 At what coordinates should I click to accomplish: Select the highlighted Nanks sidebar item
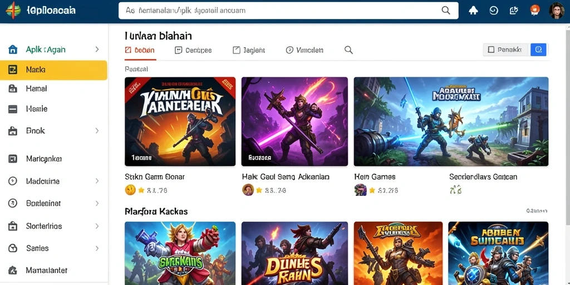coord(53,70)
